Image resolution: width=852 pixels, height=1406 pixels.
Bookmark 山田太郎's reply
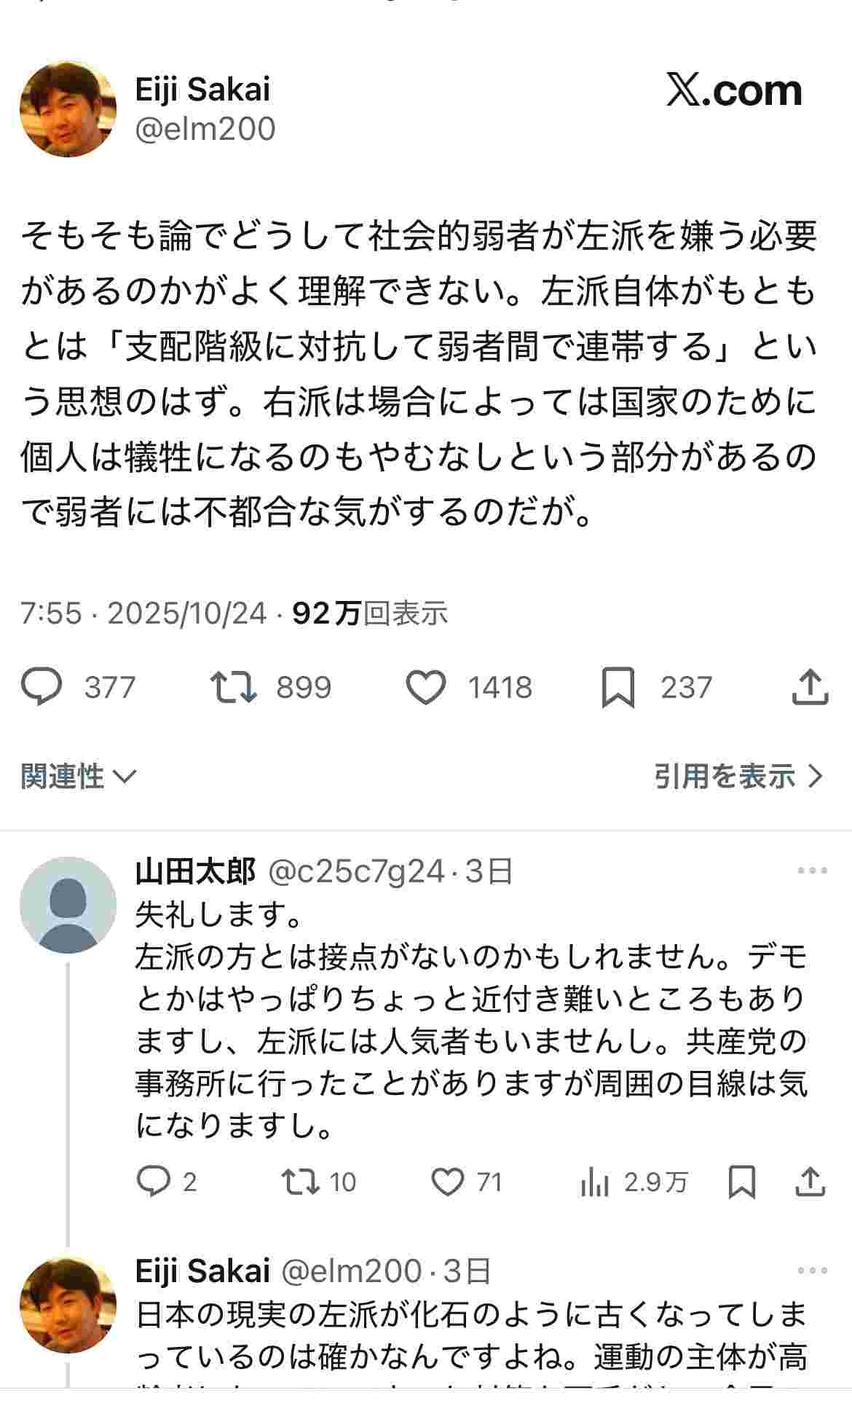[741, 1182]
